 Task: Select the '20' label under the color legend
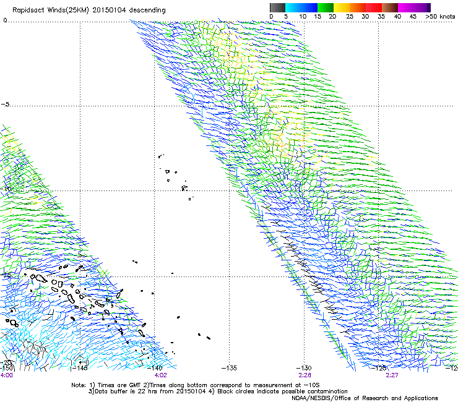(x=332, y=17)
